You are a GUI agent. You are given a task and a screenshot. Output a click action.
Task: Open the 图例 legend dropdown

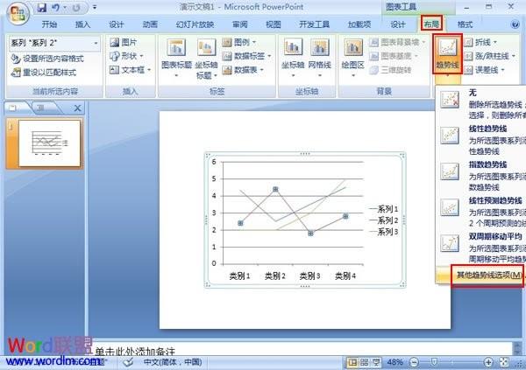pos(238,42)
